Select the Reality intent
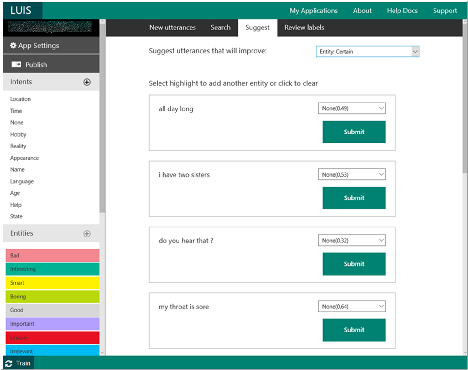 pyautogui.click(x=18, y=146)
